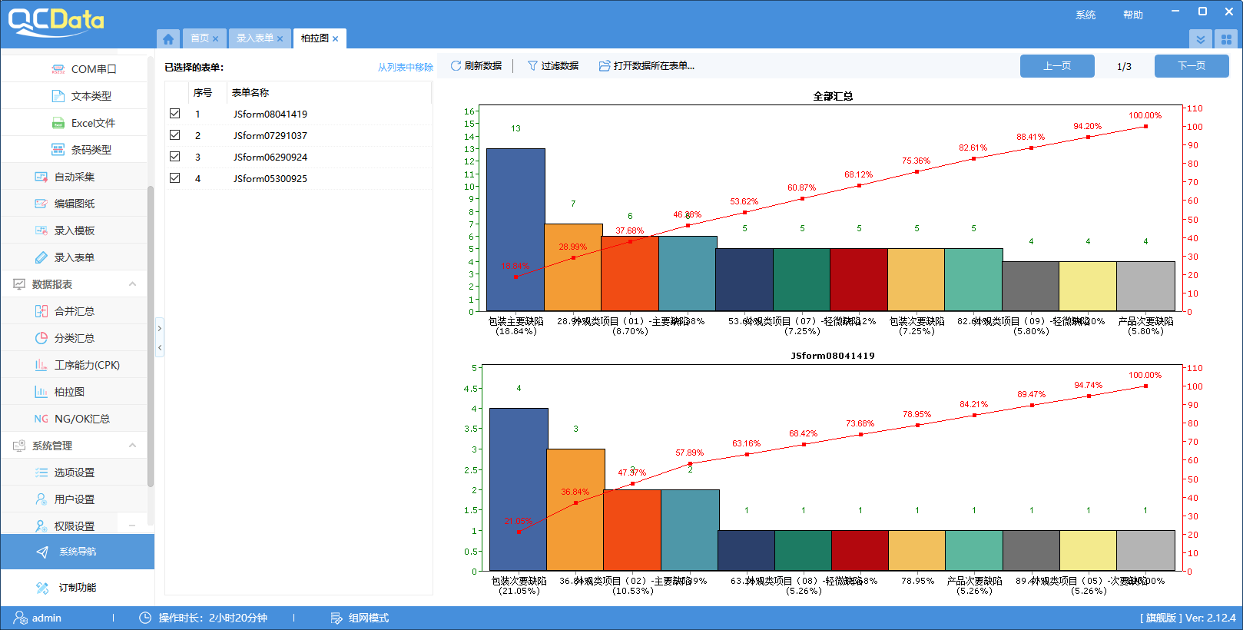Screen dimensions: 1243x630
Task: Click the 选项设置 list icon
Action: pos(41,472)
